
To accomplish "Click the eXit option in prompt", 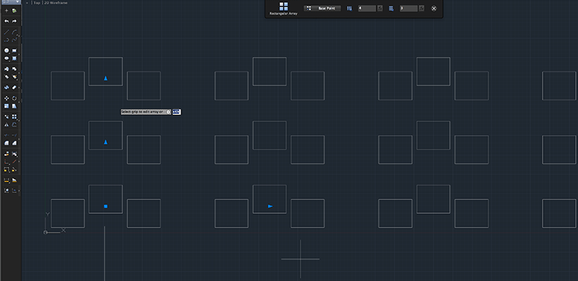I will [x=176, y=112].
